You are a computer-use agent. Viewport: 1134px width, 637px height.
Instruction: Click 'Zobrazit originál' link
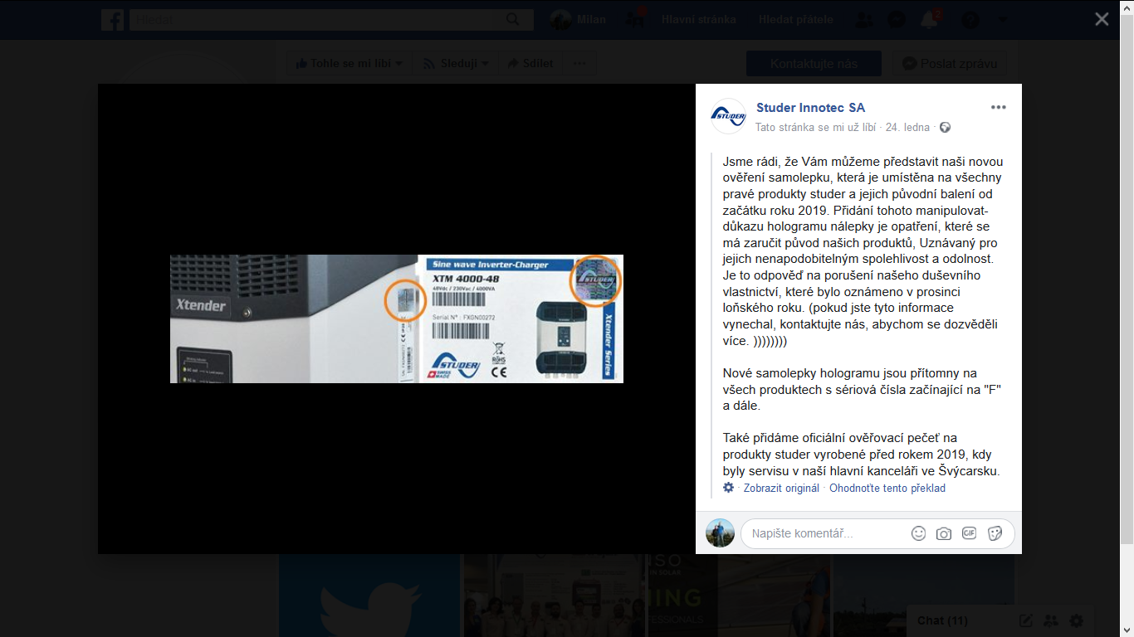click(781, 489)
